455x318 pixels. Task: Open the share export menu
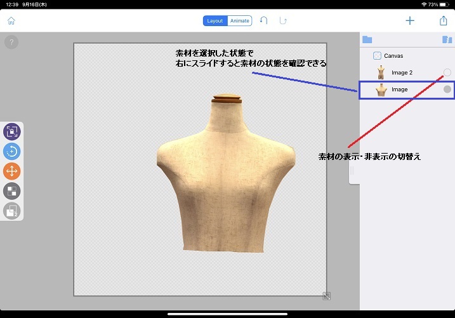point(443,21)
